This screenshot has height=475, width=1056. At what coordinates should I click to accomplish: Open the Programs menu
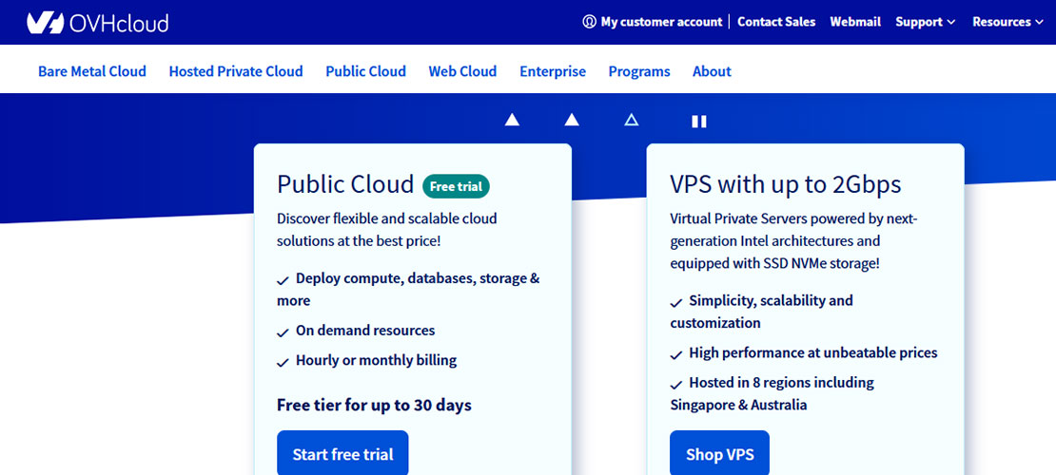point(639,71)
